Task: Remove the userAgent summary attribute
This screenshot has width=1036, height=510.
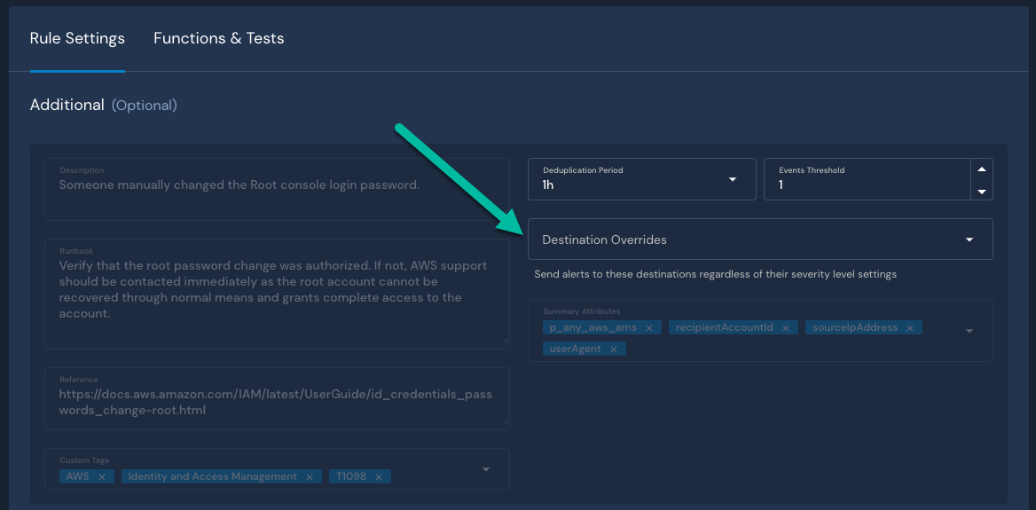Action: pos(613,349)
